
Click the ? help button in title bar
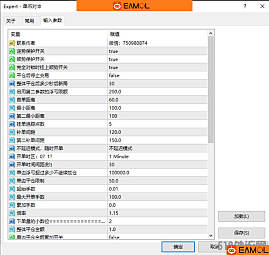(245, 6)
